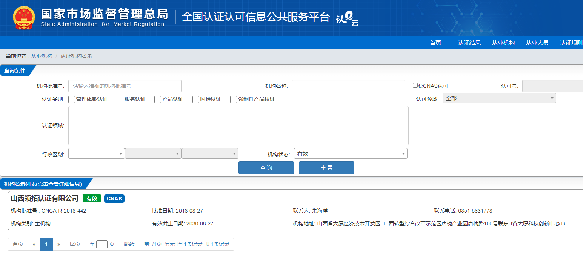Click the national emblem logo
Image resolution: width=583 pixels, height=254 pixels.
[23, 18]
